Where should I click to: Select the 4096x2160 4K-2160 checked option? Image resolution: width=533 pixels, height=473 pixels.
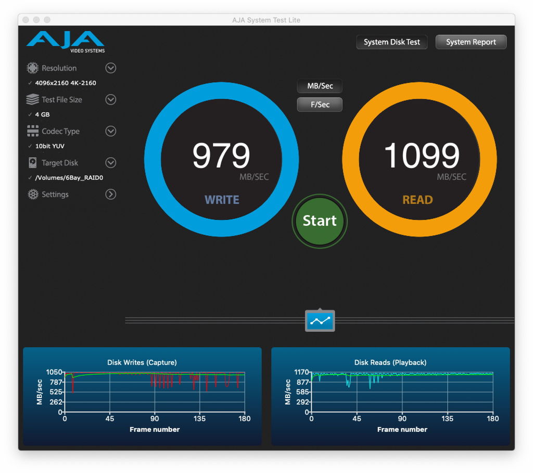[x=65, y=83]
